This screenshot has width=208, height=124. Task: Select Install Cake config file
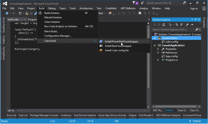(124, 51)
